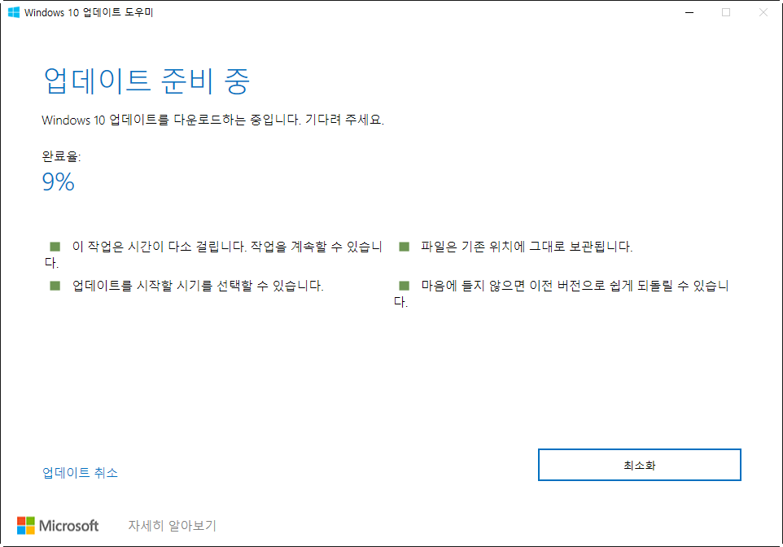Click green bullet beside '이 작업은 시간이'
The width and height of the screenshot is (783, 547).
pos(55,247)
